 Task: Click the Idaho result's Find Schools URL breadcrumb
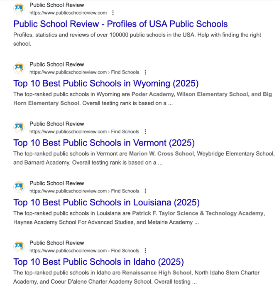84,251
